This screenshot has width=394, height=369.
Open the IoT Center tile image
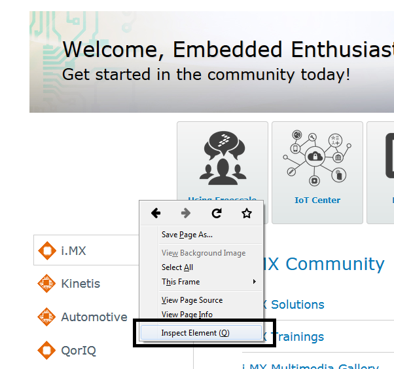pos(317,158)
